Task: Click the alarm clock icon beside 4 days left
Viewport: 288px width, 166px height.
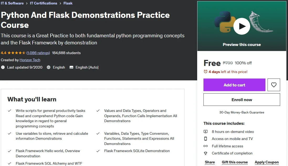Action: coord(206,71)
